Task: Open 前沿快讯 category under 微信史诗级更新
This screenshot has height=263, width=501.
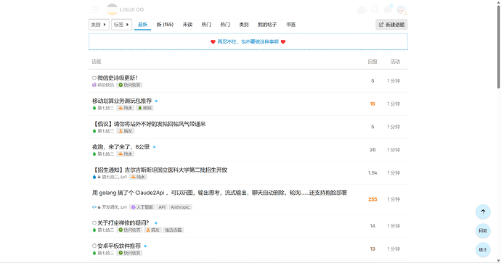Action: pos(103,85)
